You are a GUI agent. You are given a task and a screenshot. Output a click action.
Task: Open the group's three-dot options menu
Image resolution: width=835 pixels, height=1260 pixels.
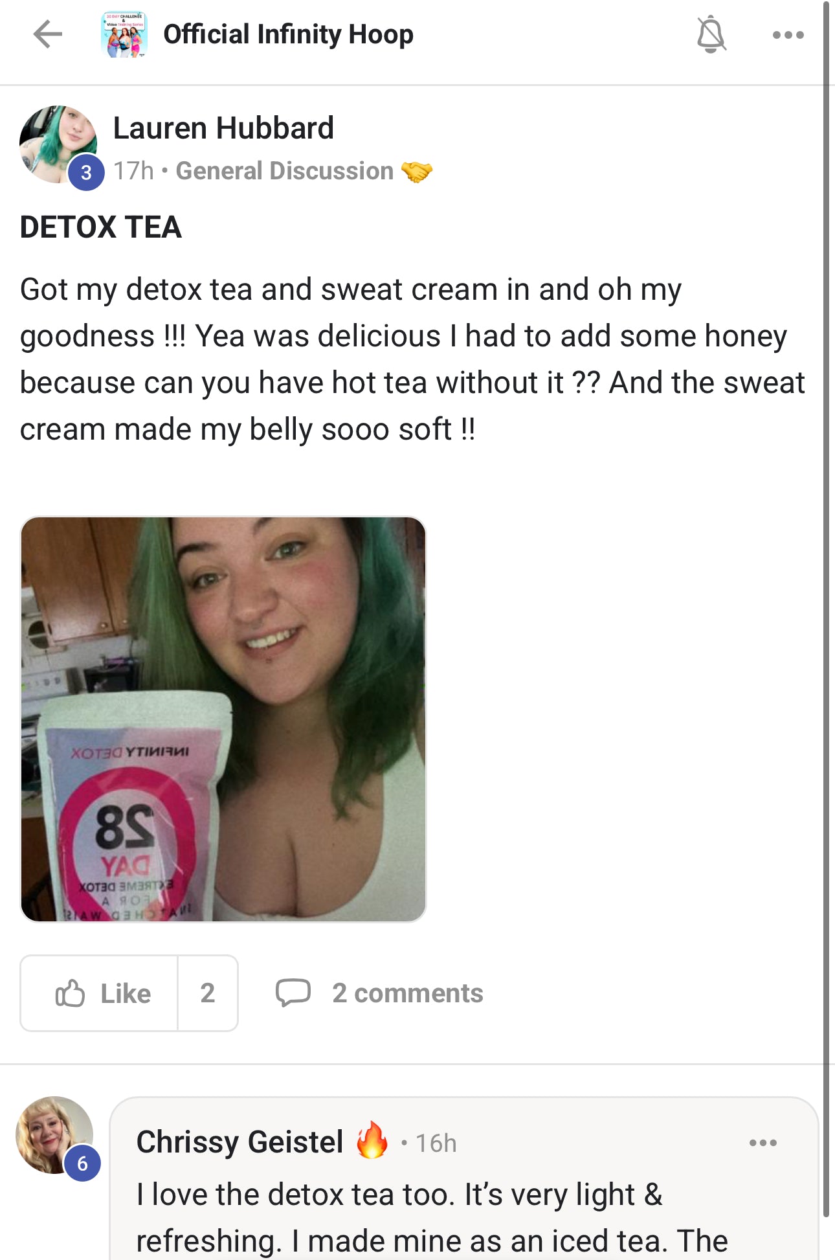[788, 35]
